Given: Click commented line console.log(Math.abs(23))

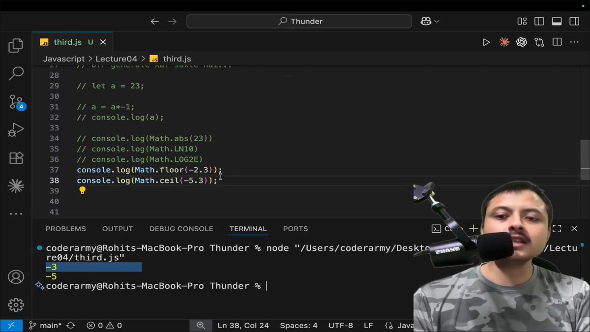Looking at the screenshot, I should (145, 138).
